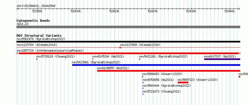Screen dimensions: 248x105
Task: Click the thick red esv2657729 variant bar
Action: (x=128, y=53)
